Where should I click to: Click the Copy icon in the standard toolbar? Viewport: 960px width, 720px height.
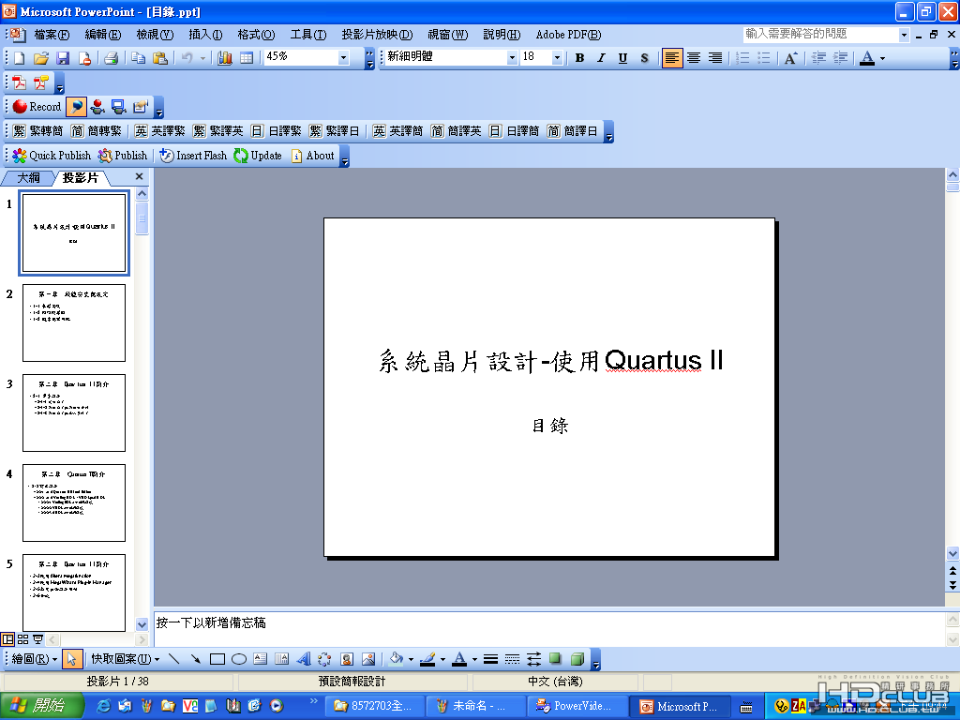coord(139,58)
